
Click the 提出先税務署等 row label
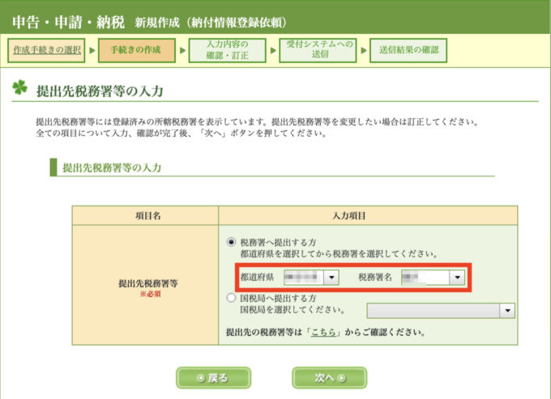click(148, 282)
